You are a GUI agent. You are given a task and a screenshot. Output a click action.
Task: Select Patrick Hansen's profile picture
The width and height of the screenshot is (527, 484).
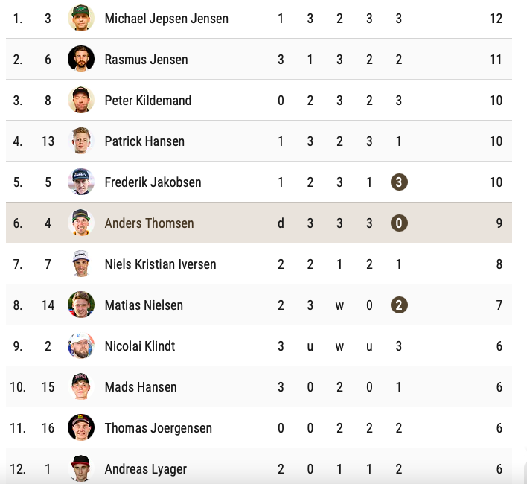(81, 141)
